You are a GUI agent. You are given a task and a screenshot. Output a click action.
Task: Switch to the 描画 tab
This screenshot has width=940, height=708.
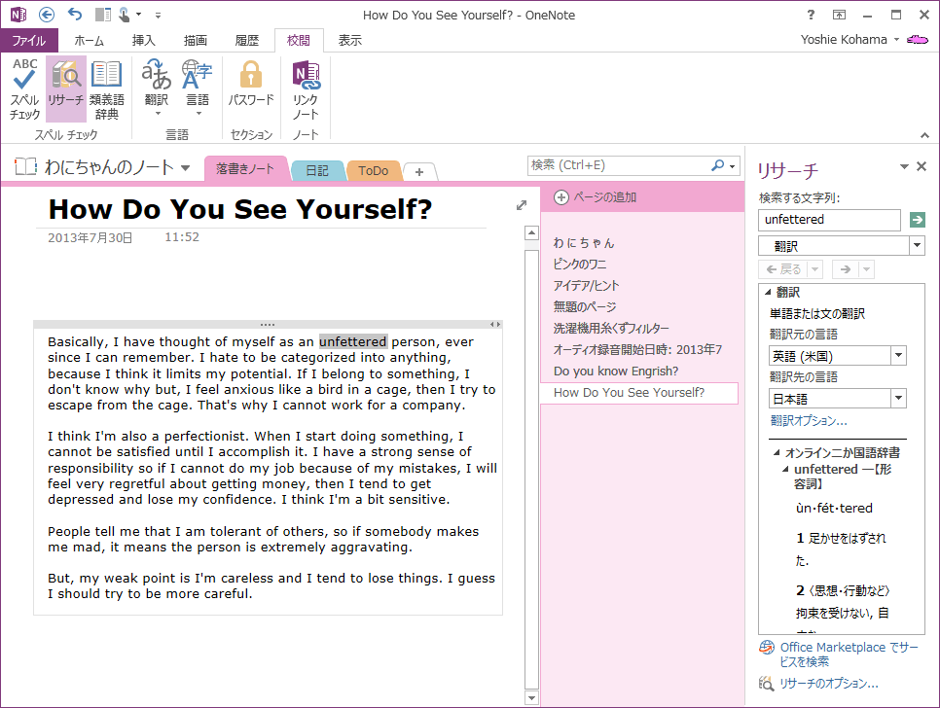point(196,40)
